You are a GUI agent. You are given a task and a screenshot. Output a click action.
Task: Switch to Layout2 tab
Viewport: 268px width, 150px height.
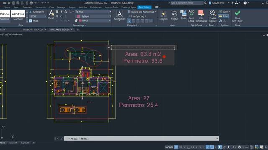[25, 142]
